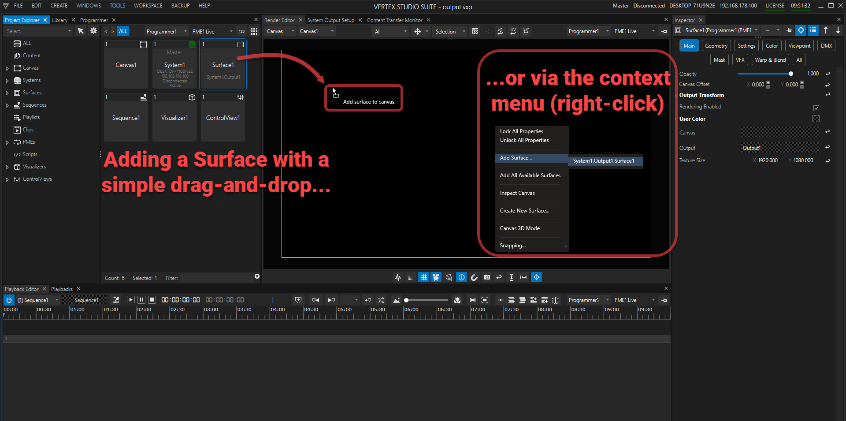Open the Canvas1 dropdown in Render Editor
846x421 pixels.
pyautogui.click(x=317, y=31)
